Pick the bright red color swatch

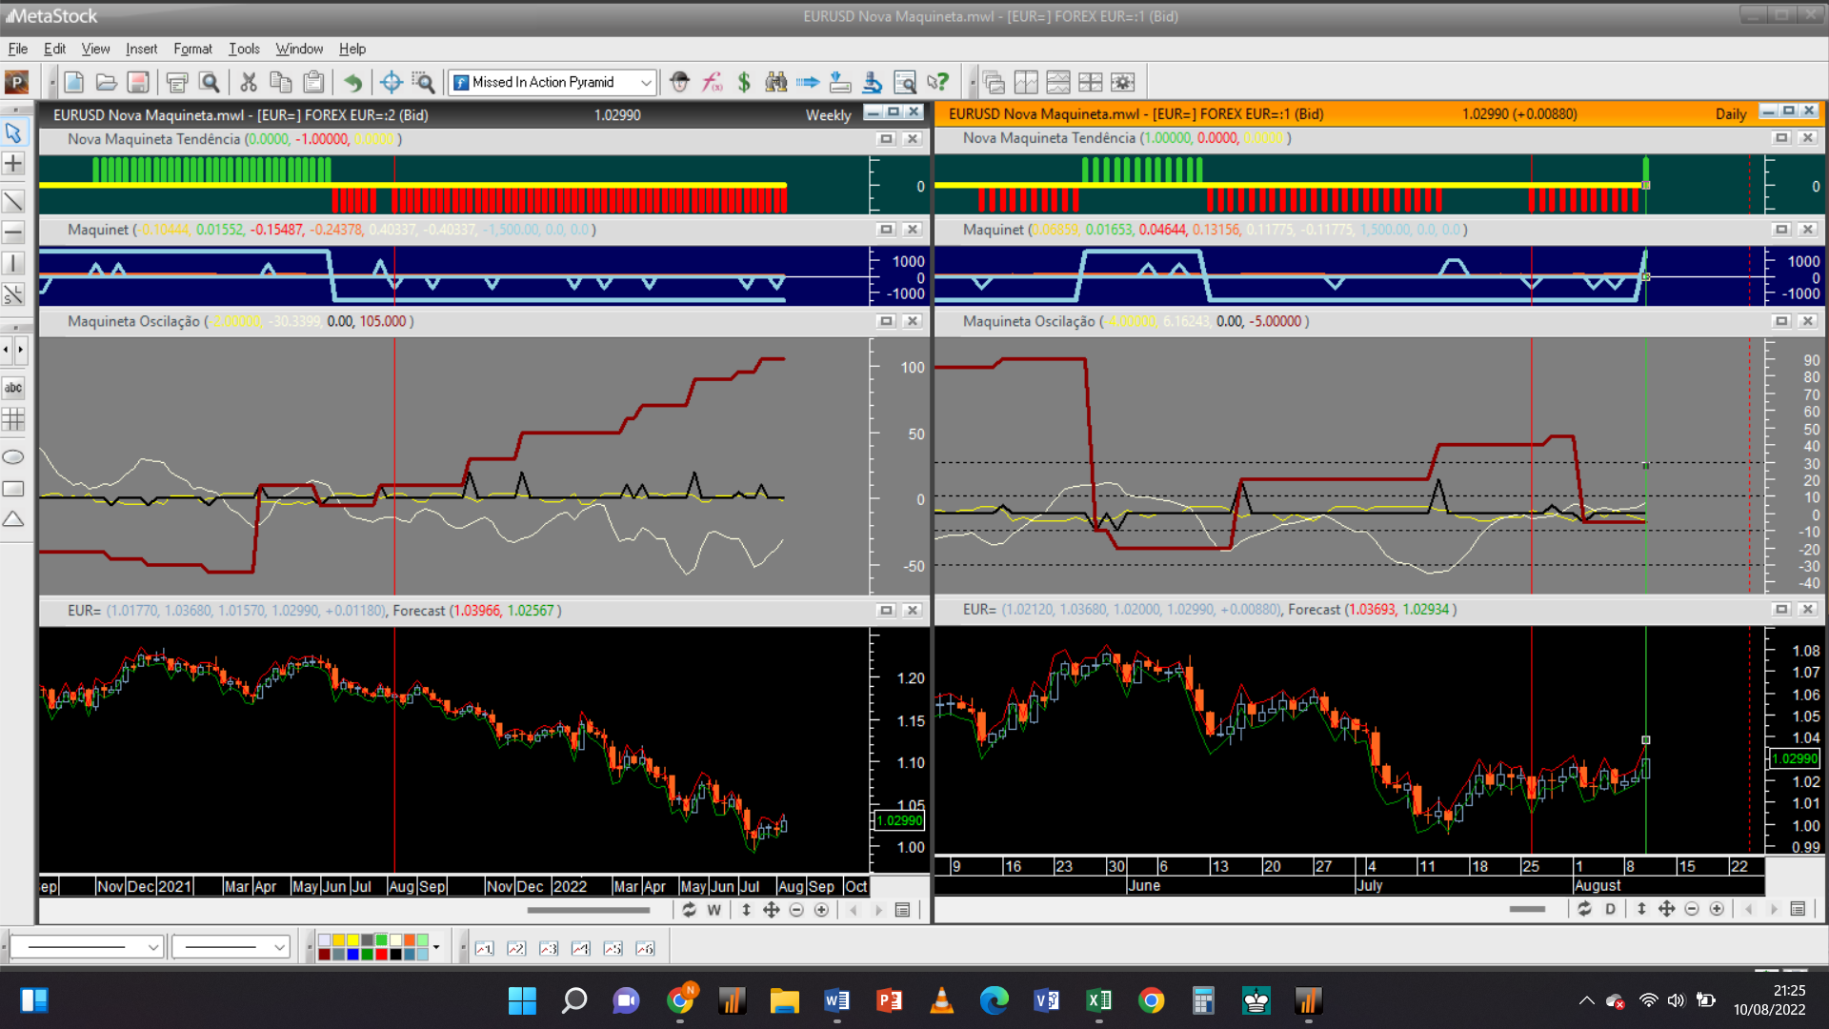click(x=381, y=954)
